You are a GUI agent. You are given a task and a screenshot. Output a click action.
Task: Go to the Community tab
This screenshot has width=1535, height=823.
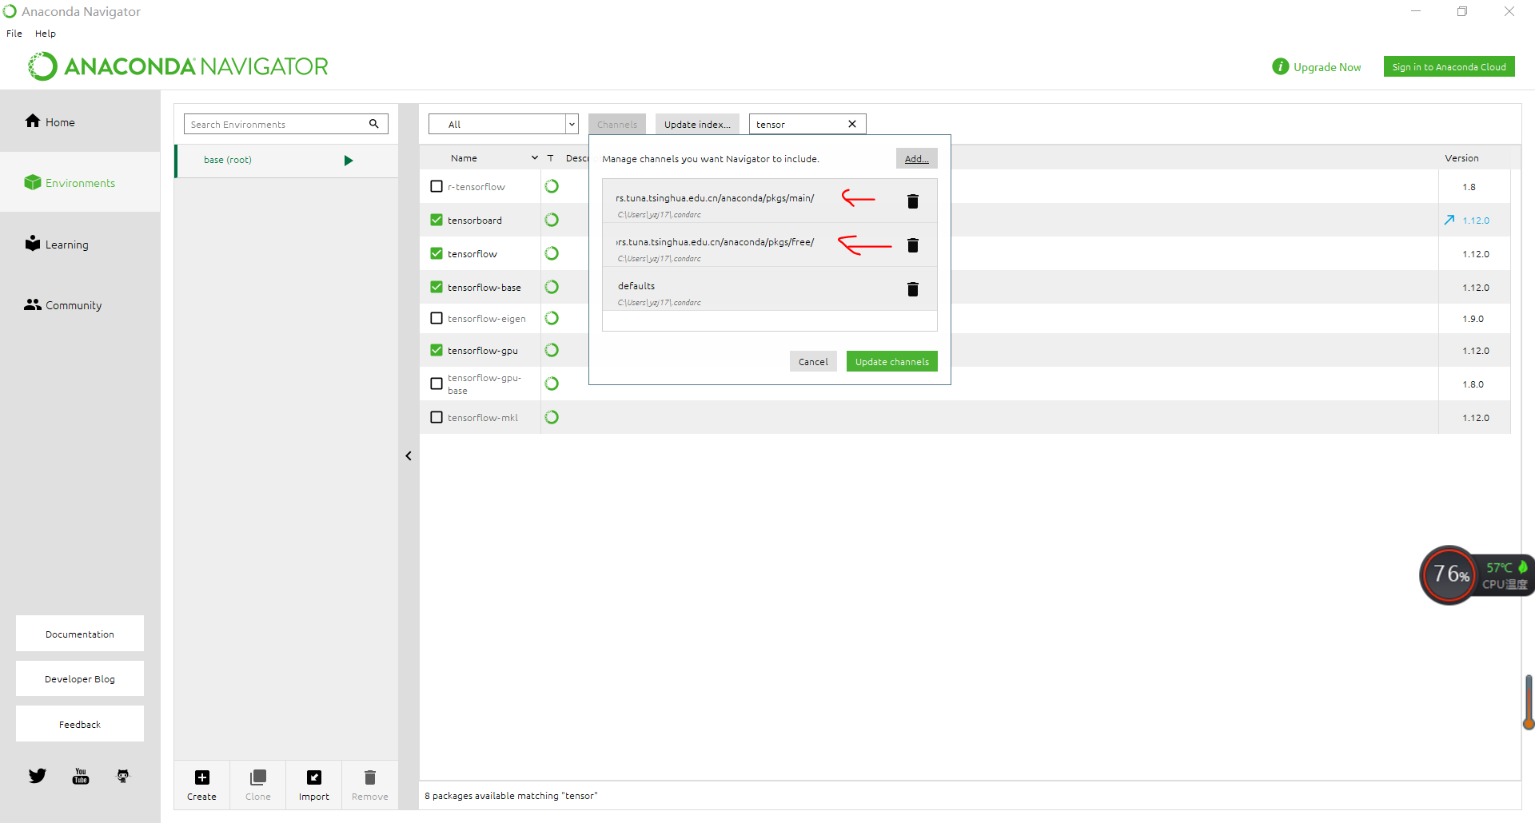(80, 304)
